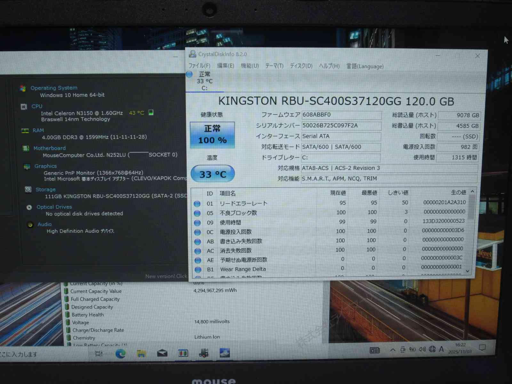Click the 33 °C temperature button
The image size is (512, 384).
coord(212,174)
